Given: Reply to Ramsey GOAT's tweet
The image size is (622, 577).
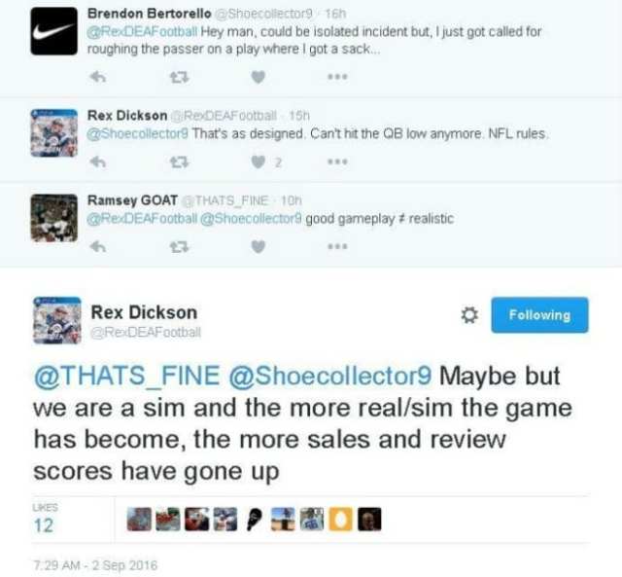Looking at the screenshot, I should 97,247.
